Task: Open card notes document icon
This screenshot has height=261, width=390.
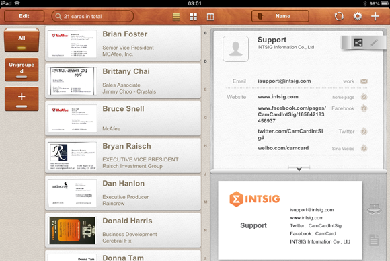Action: click(374, 240)
